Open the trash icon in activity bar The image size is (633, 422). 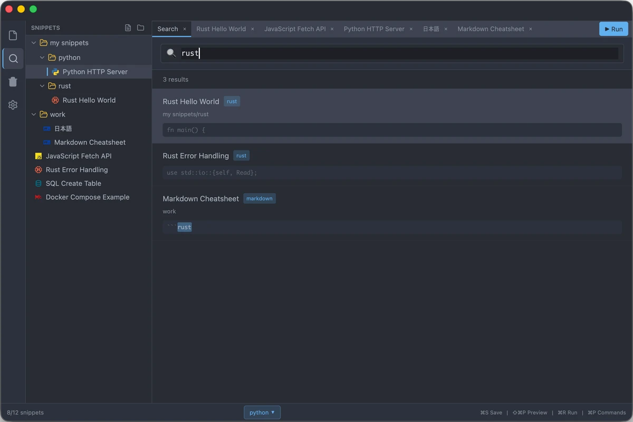click(13, 82)
